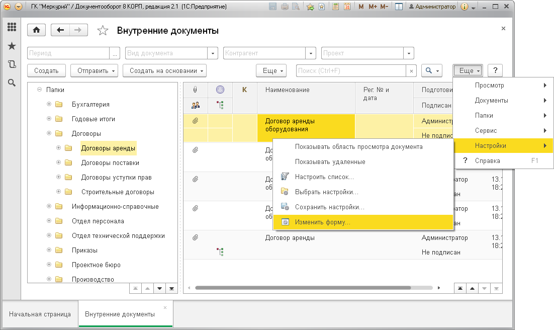Open the Сервис submenu
554x330 pixels.
tap(503, 130)
